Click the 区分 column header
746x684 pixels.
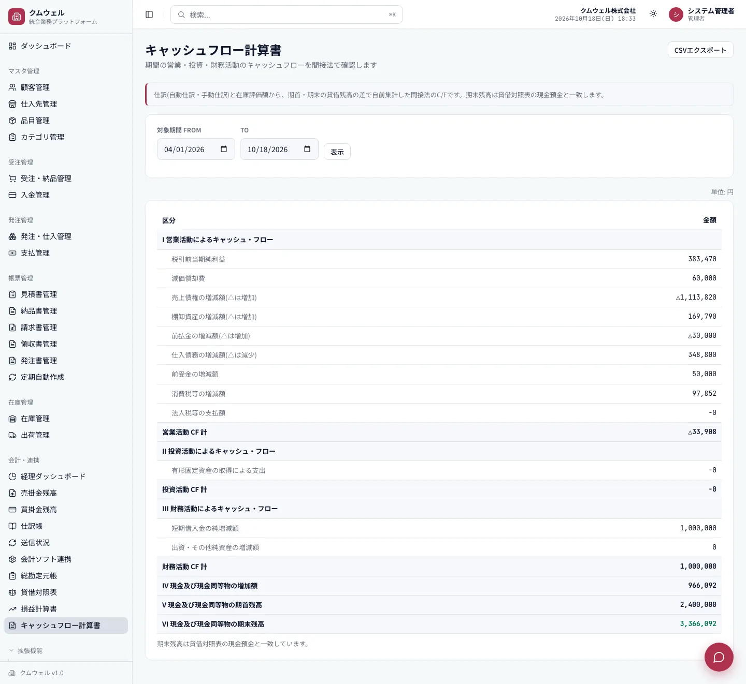169,220
